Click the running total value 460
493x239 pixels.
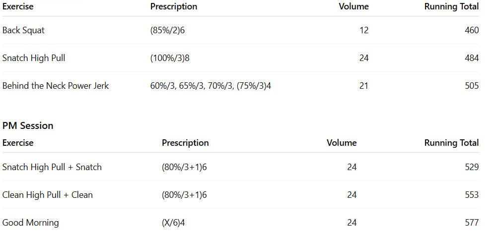pyautogui.click(x=472, y=30)
